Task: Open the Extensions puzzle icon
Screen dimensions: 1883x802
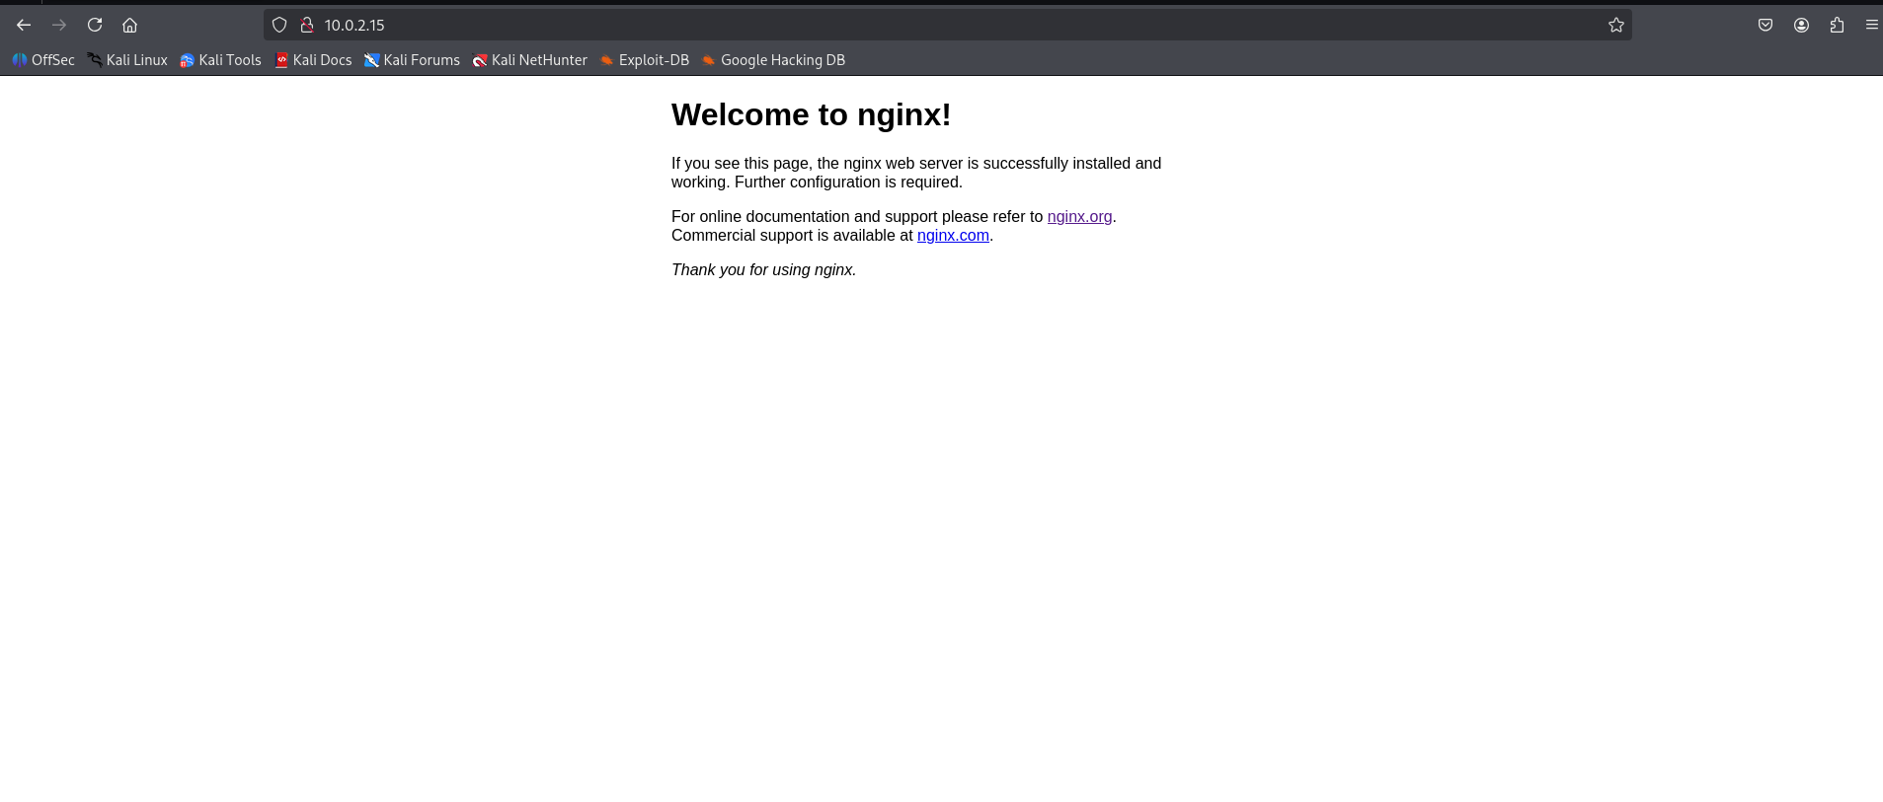Action: pyautogui.click(x=1837, y=25)
